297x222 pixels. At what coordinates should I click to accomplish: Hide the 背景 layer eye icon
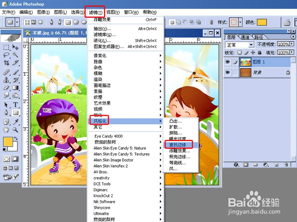(x=228, y=72)
